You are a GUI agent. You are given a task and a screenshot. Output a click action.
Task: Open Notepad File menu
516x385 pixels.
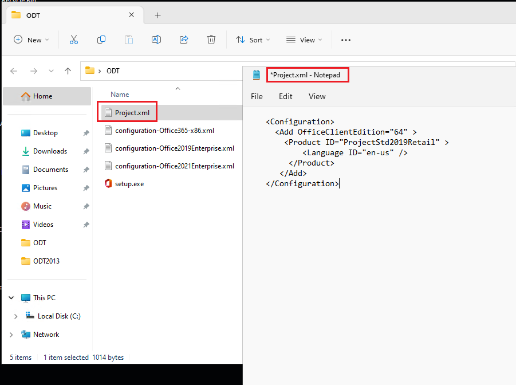[257, 96]
